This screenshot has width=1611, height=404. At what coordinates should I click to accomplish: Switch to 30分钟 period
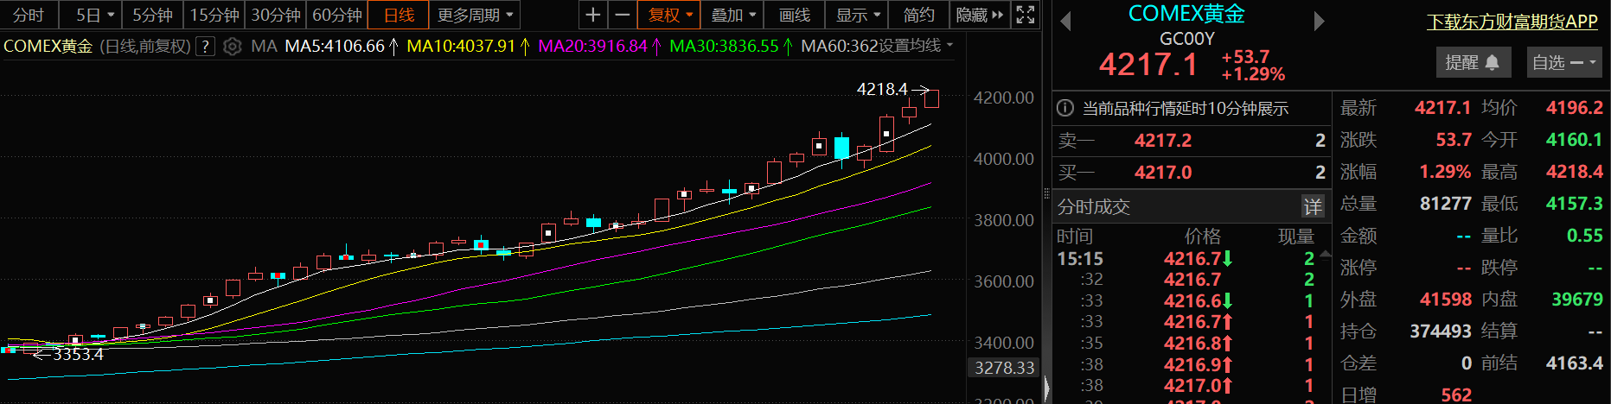tap(276, 15)
